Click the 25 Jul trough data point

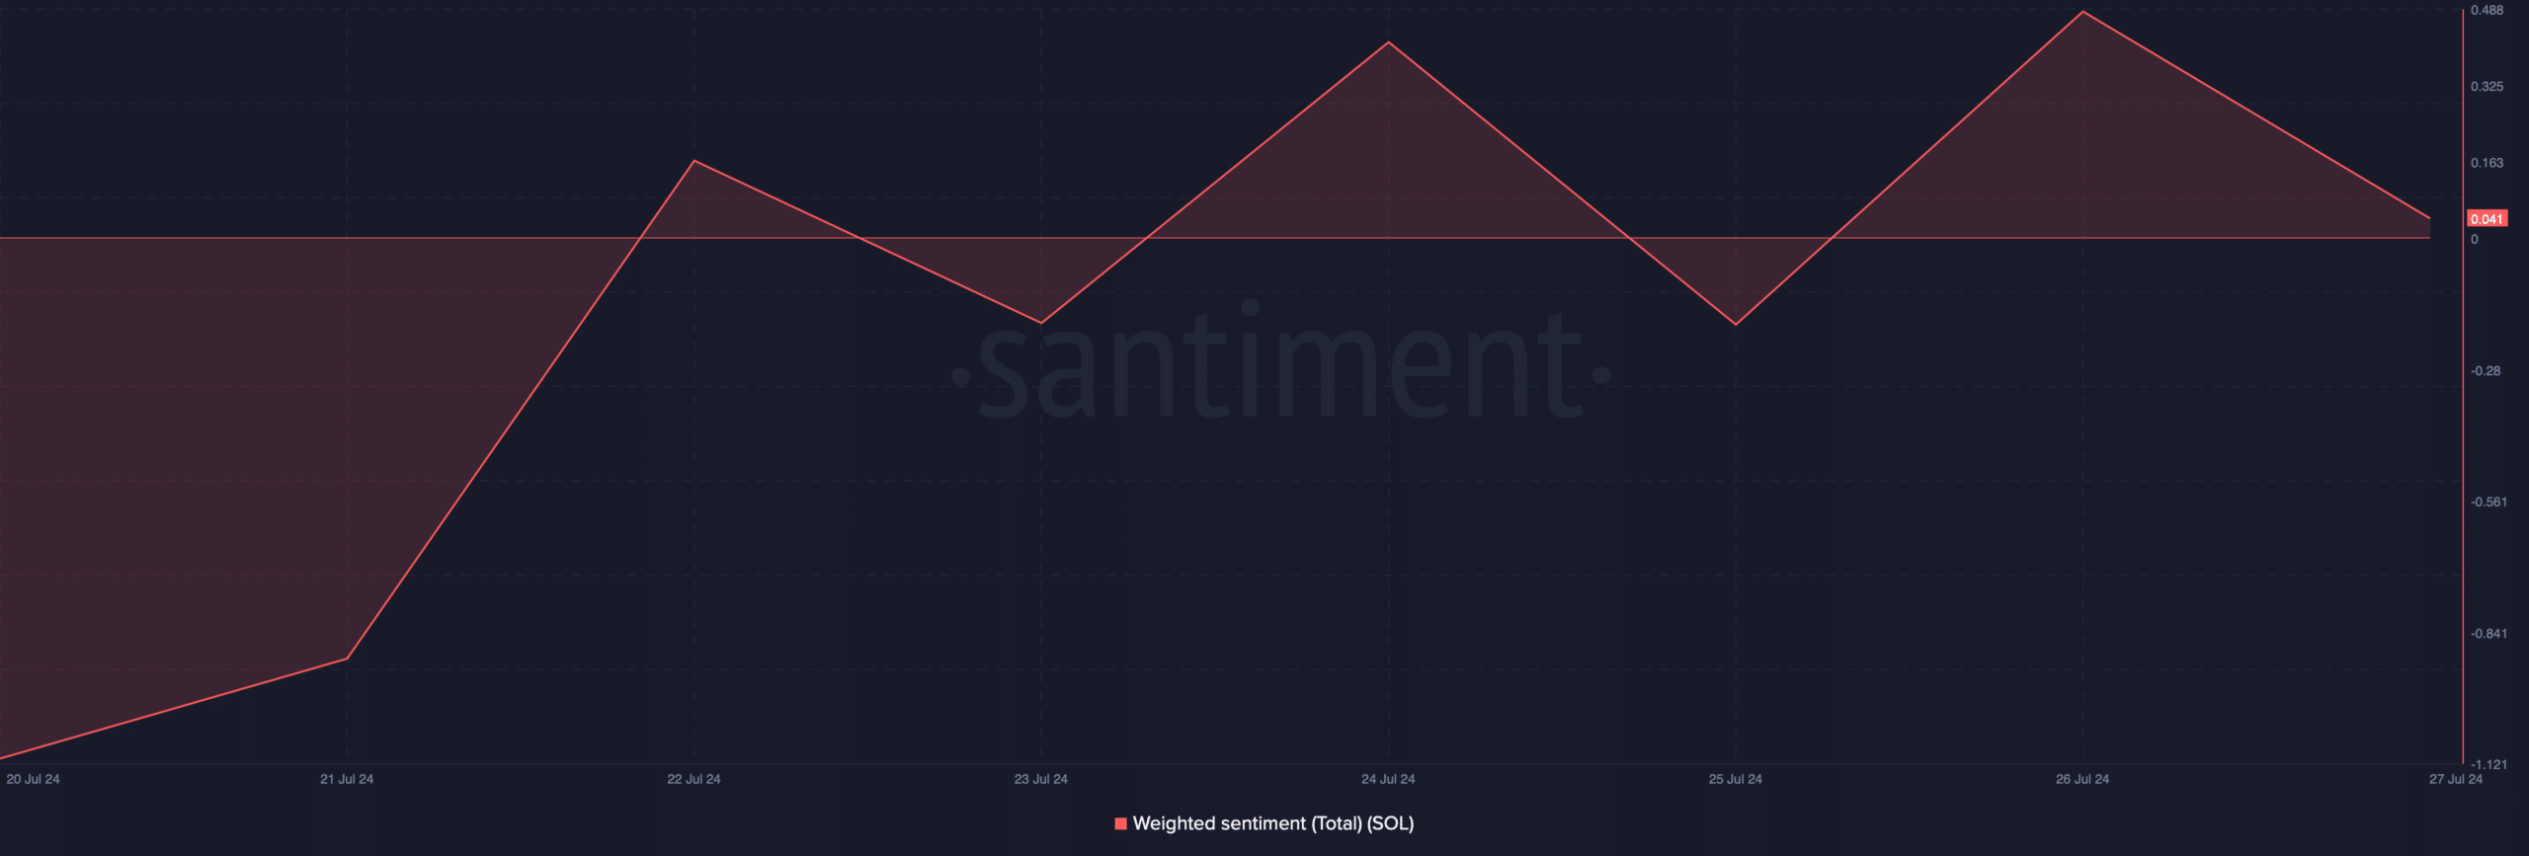pyautogui.click(x=1736, y=325)
